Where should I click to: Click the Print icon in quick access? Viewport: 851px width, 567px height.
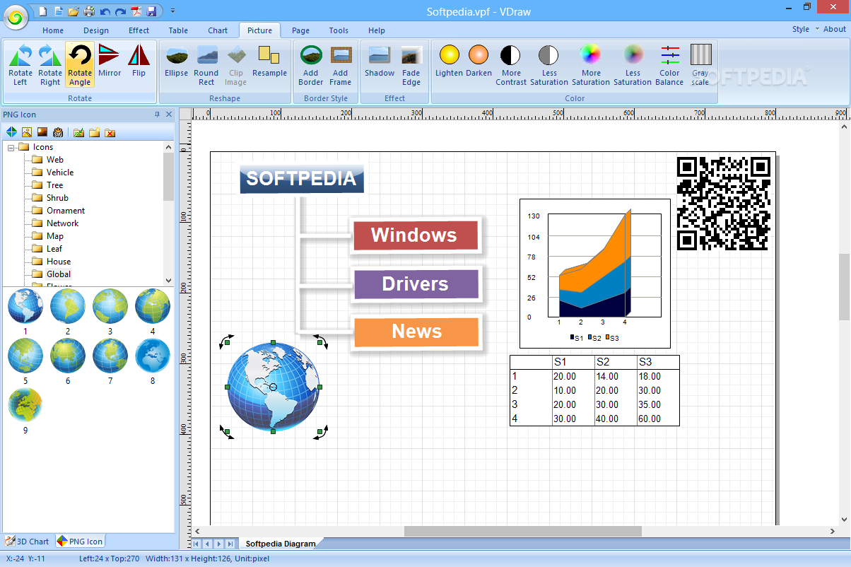tap(89, 11)
